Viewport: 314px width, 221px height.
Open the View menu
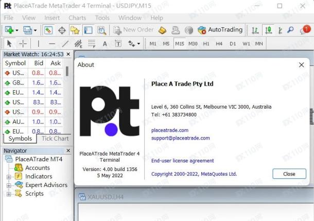click(29, 18)
